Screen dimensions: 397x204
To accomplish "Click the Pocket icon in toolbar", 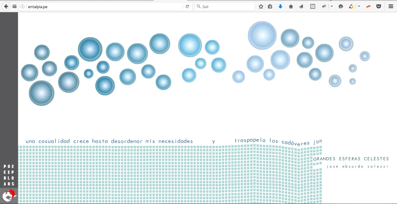I will [378, 6].
